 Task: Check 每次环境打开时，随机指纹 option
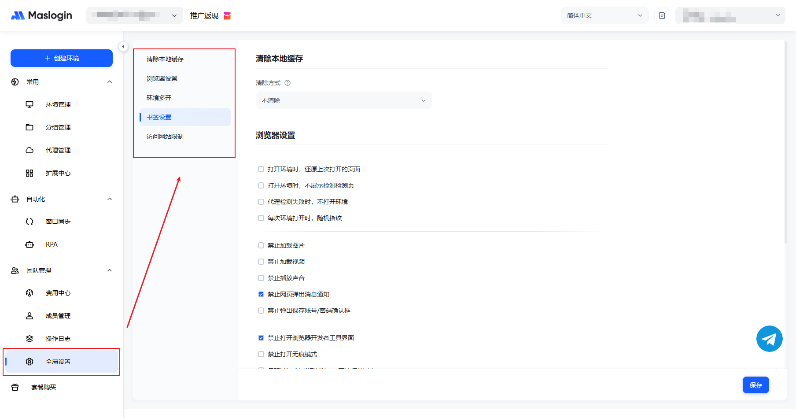coord(261,218)
